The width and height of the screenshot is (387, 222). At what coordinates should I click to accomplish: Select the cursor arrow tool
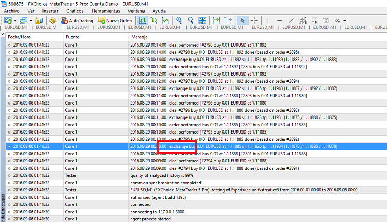click(x=243, y=20)
